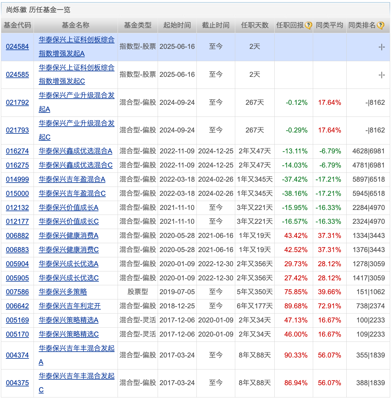The width and height of the screenshot is (391, 399).
Task: Open 华泰保兴吉年盈混合A link
Action: (72, 180)
